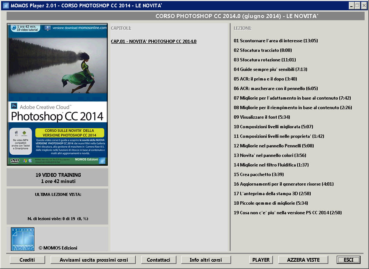Click the Crediti button
Viewport: 369px width, 269px height.
click(x=27, y=260)
